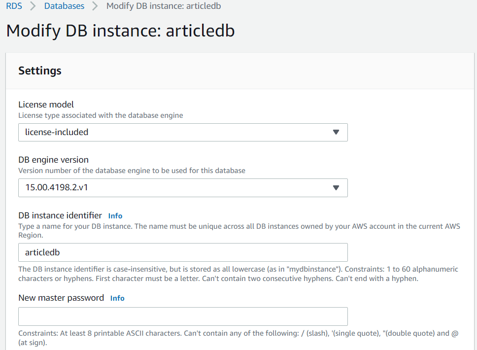Open the License model 'license-included' dropdown

click(172, 132)
